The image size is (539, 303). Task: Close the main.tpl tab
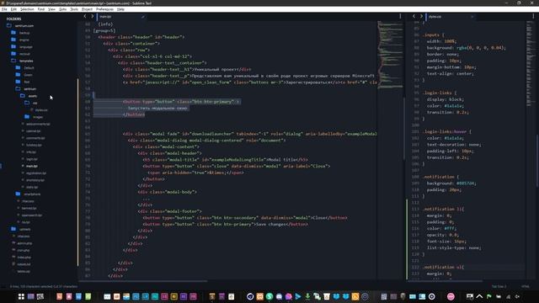[x=142, y=17]
